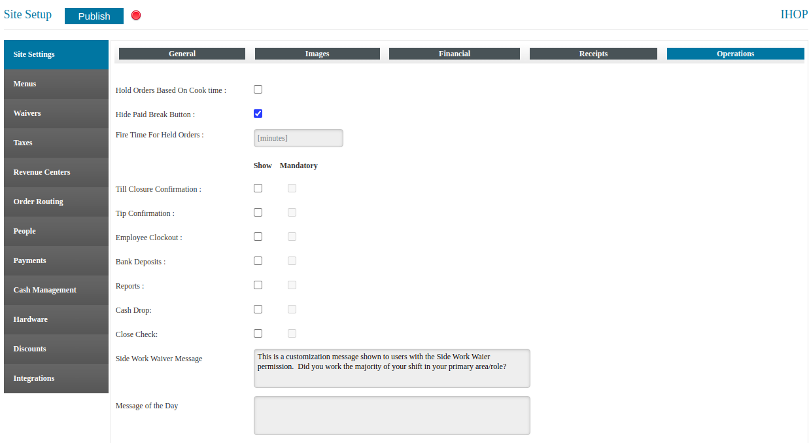809x443 pixels.
Task: Open the Financial tab
Action: tap(454, 54)
